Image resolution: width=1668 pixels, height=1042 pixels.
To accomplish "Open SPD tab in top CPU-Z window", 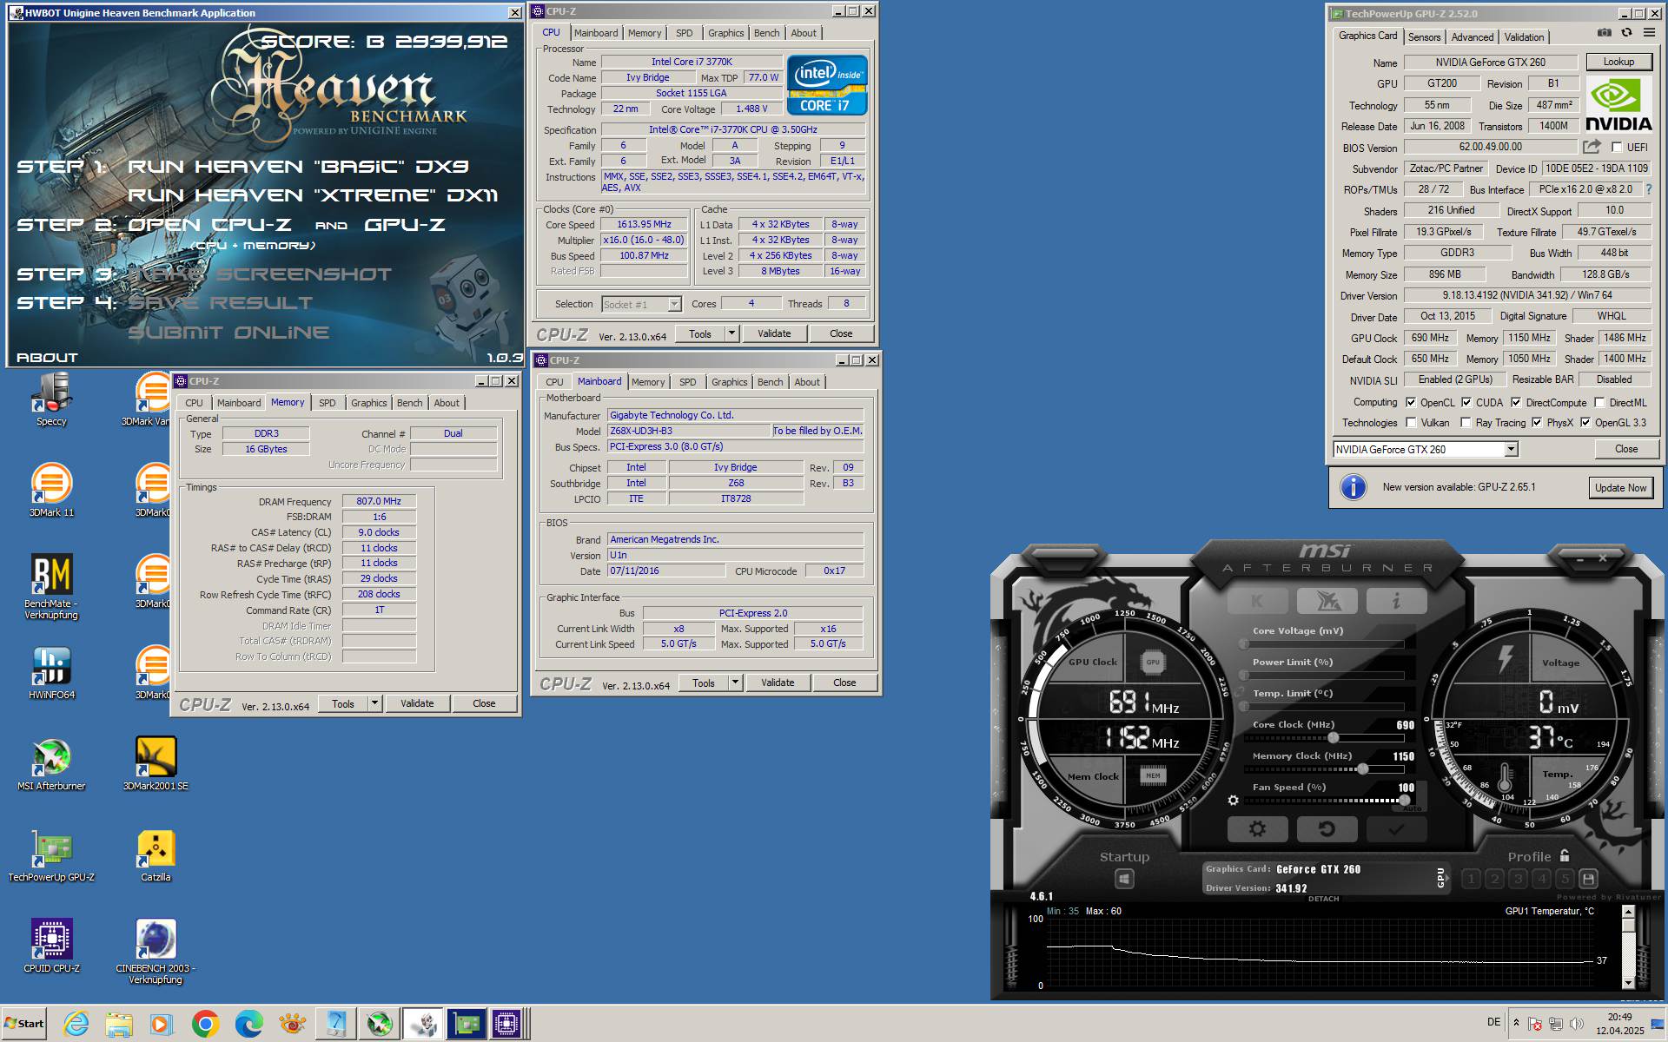I will [685, 33].
